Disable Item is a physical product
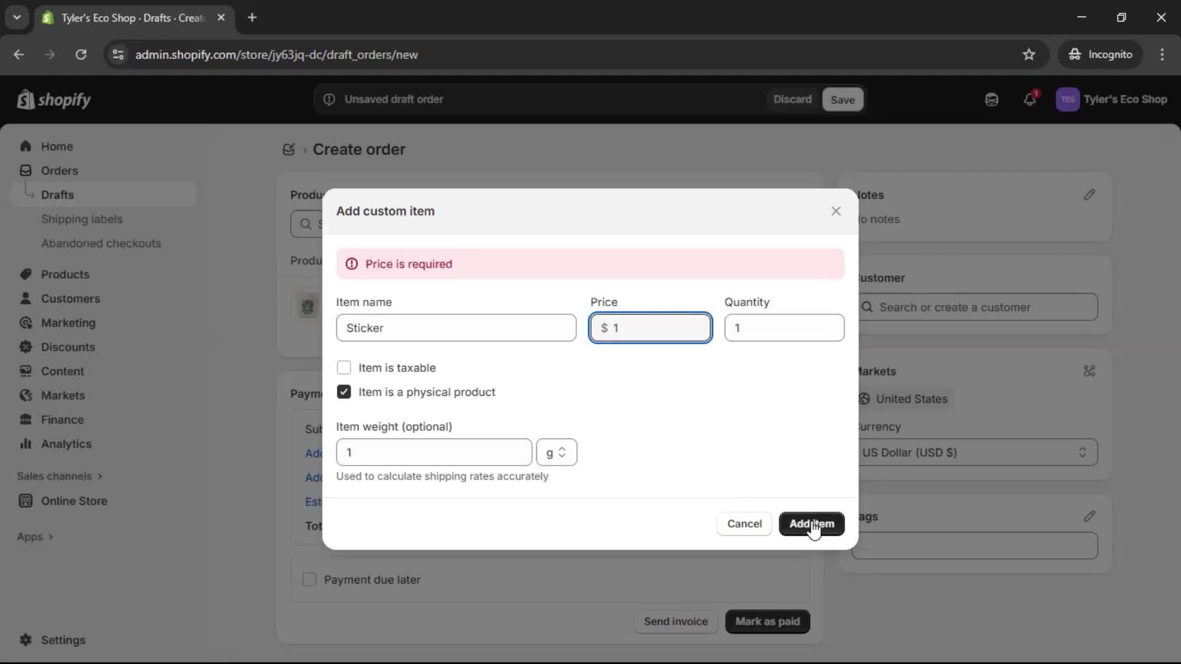The width and height of the screenshot is (1181, 664). pos(344,392)
